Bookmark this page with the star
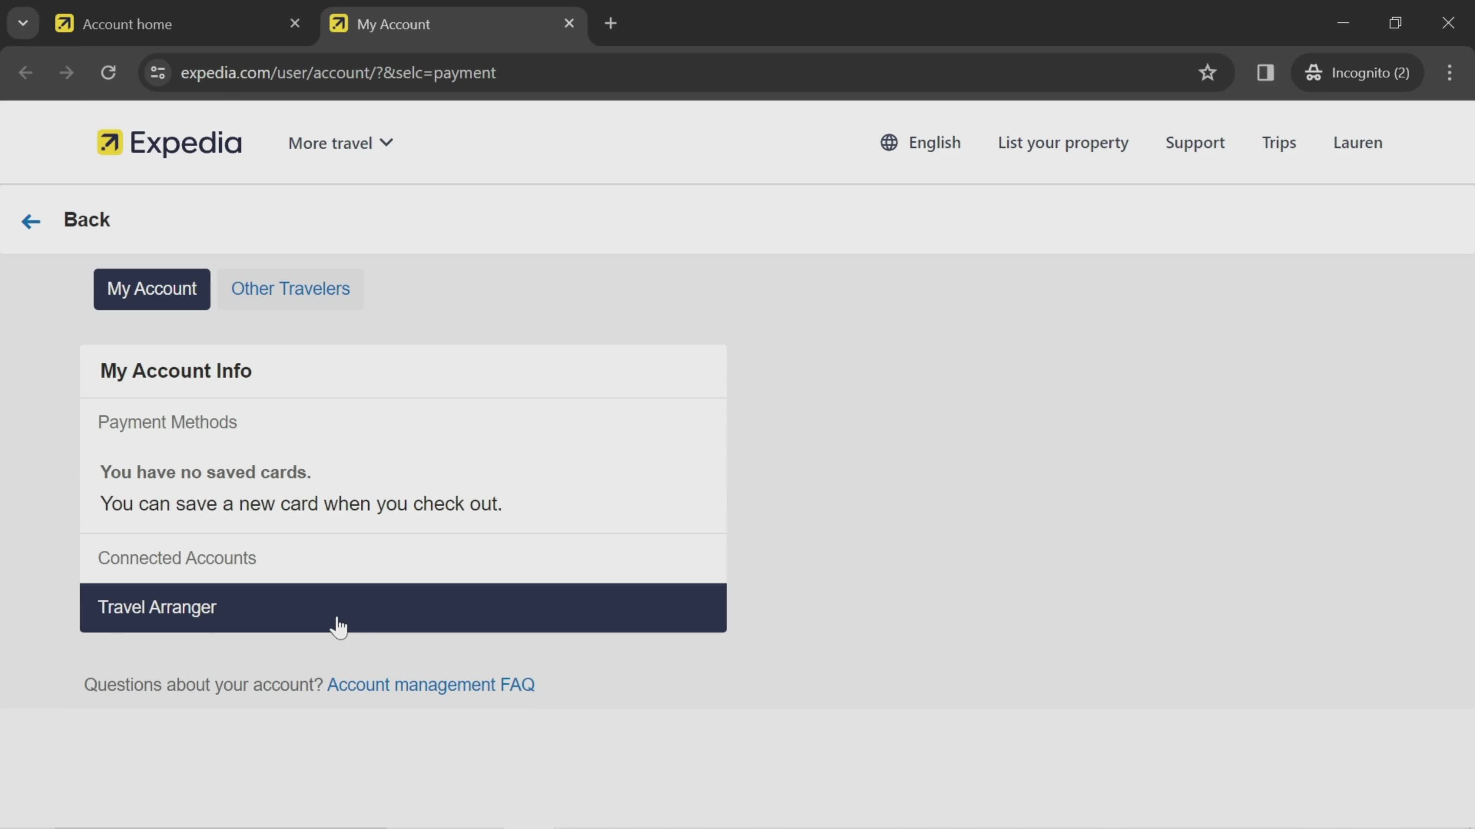 (1207, 73)
